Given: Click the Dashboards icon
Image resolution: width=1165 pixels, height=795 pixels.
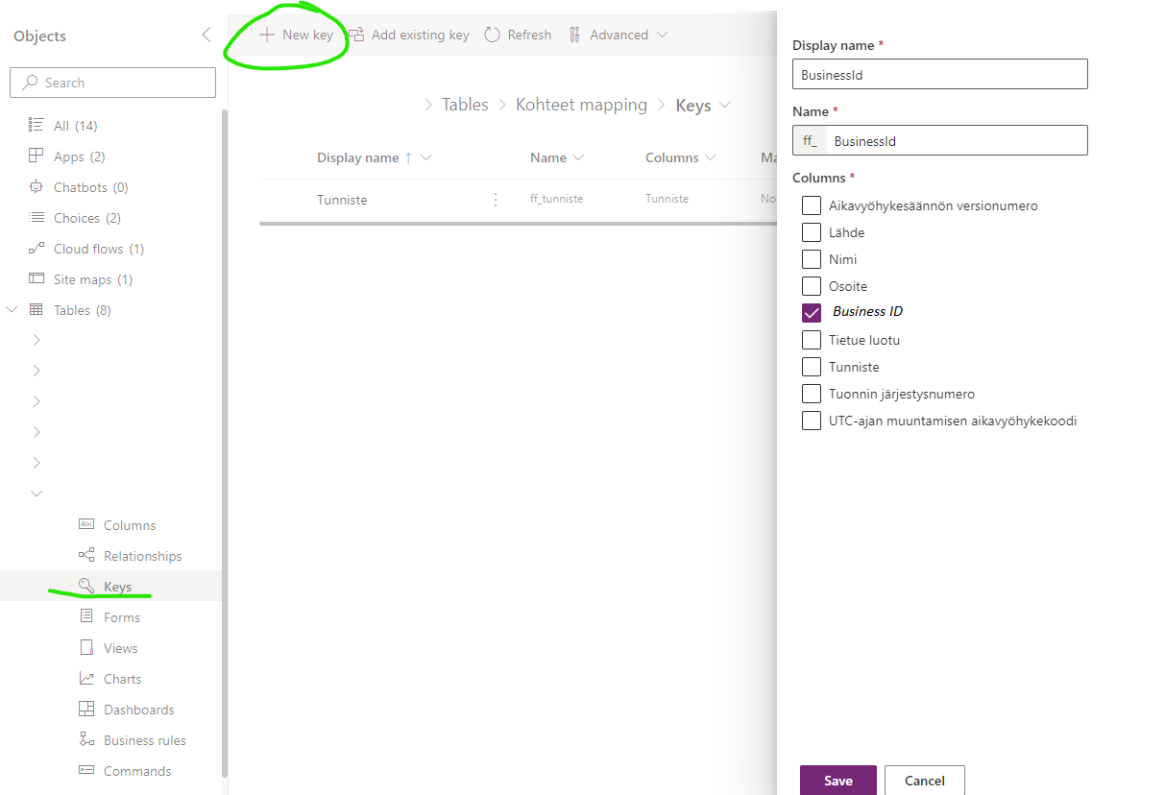Looking at the screenshot, I should tap(86, 709).
